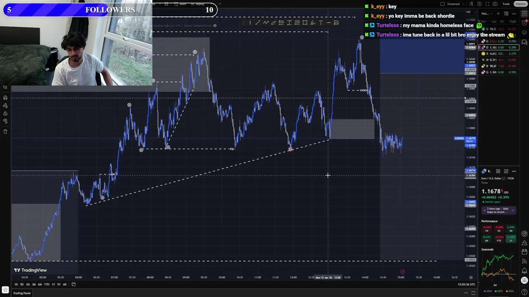
Task: Select the polyline zigzag tool in floating toolbar
Action: [x=265, y=23]
